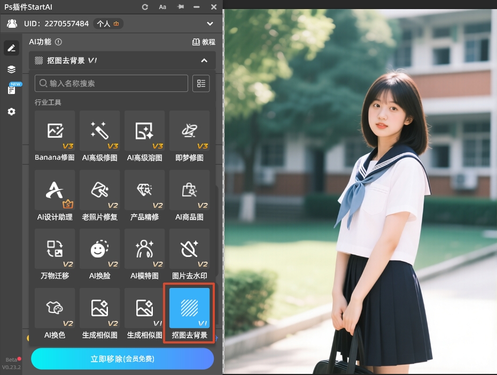Select the AI换脸 face swap tool
The width and height of the screenshot is (497, 375).
point(99,254)
